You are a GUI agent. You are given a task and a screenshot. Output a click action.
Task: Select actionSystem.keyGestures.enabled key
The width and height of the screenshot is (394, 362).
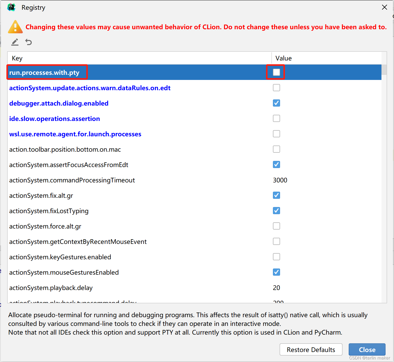60,257
